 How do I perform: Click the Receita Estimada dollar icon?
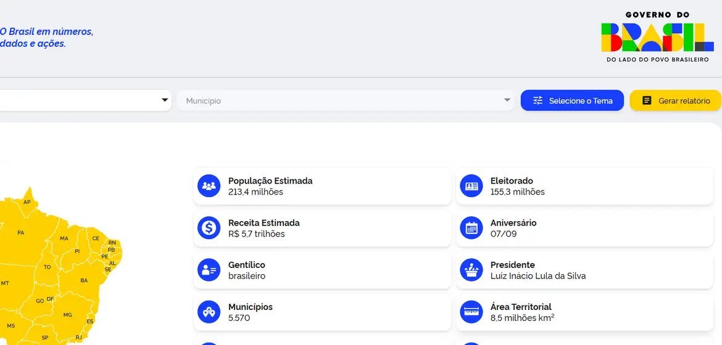click(x=209, y=228)
